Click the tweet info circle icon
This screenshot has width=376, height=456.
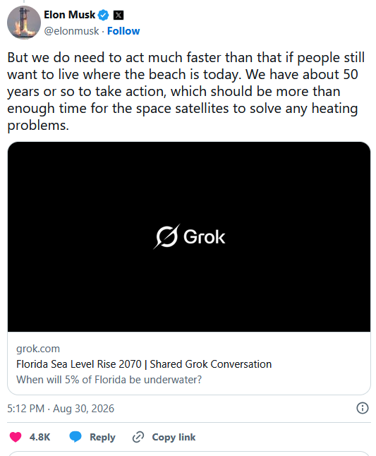click(x=363, y=408)
